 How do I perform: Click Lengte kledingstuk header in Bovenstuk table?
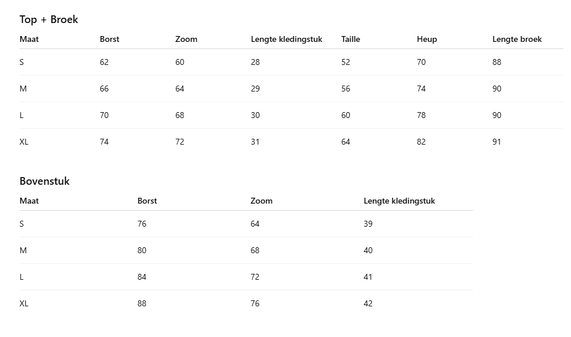pyautogui.click(x=399, y=201)
